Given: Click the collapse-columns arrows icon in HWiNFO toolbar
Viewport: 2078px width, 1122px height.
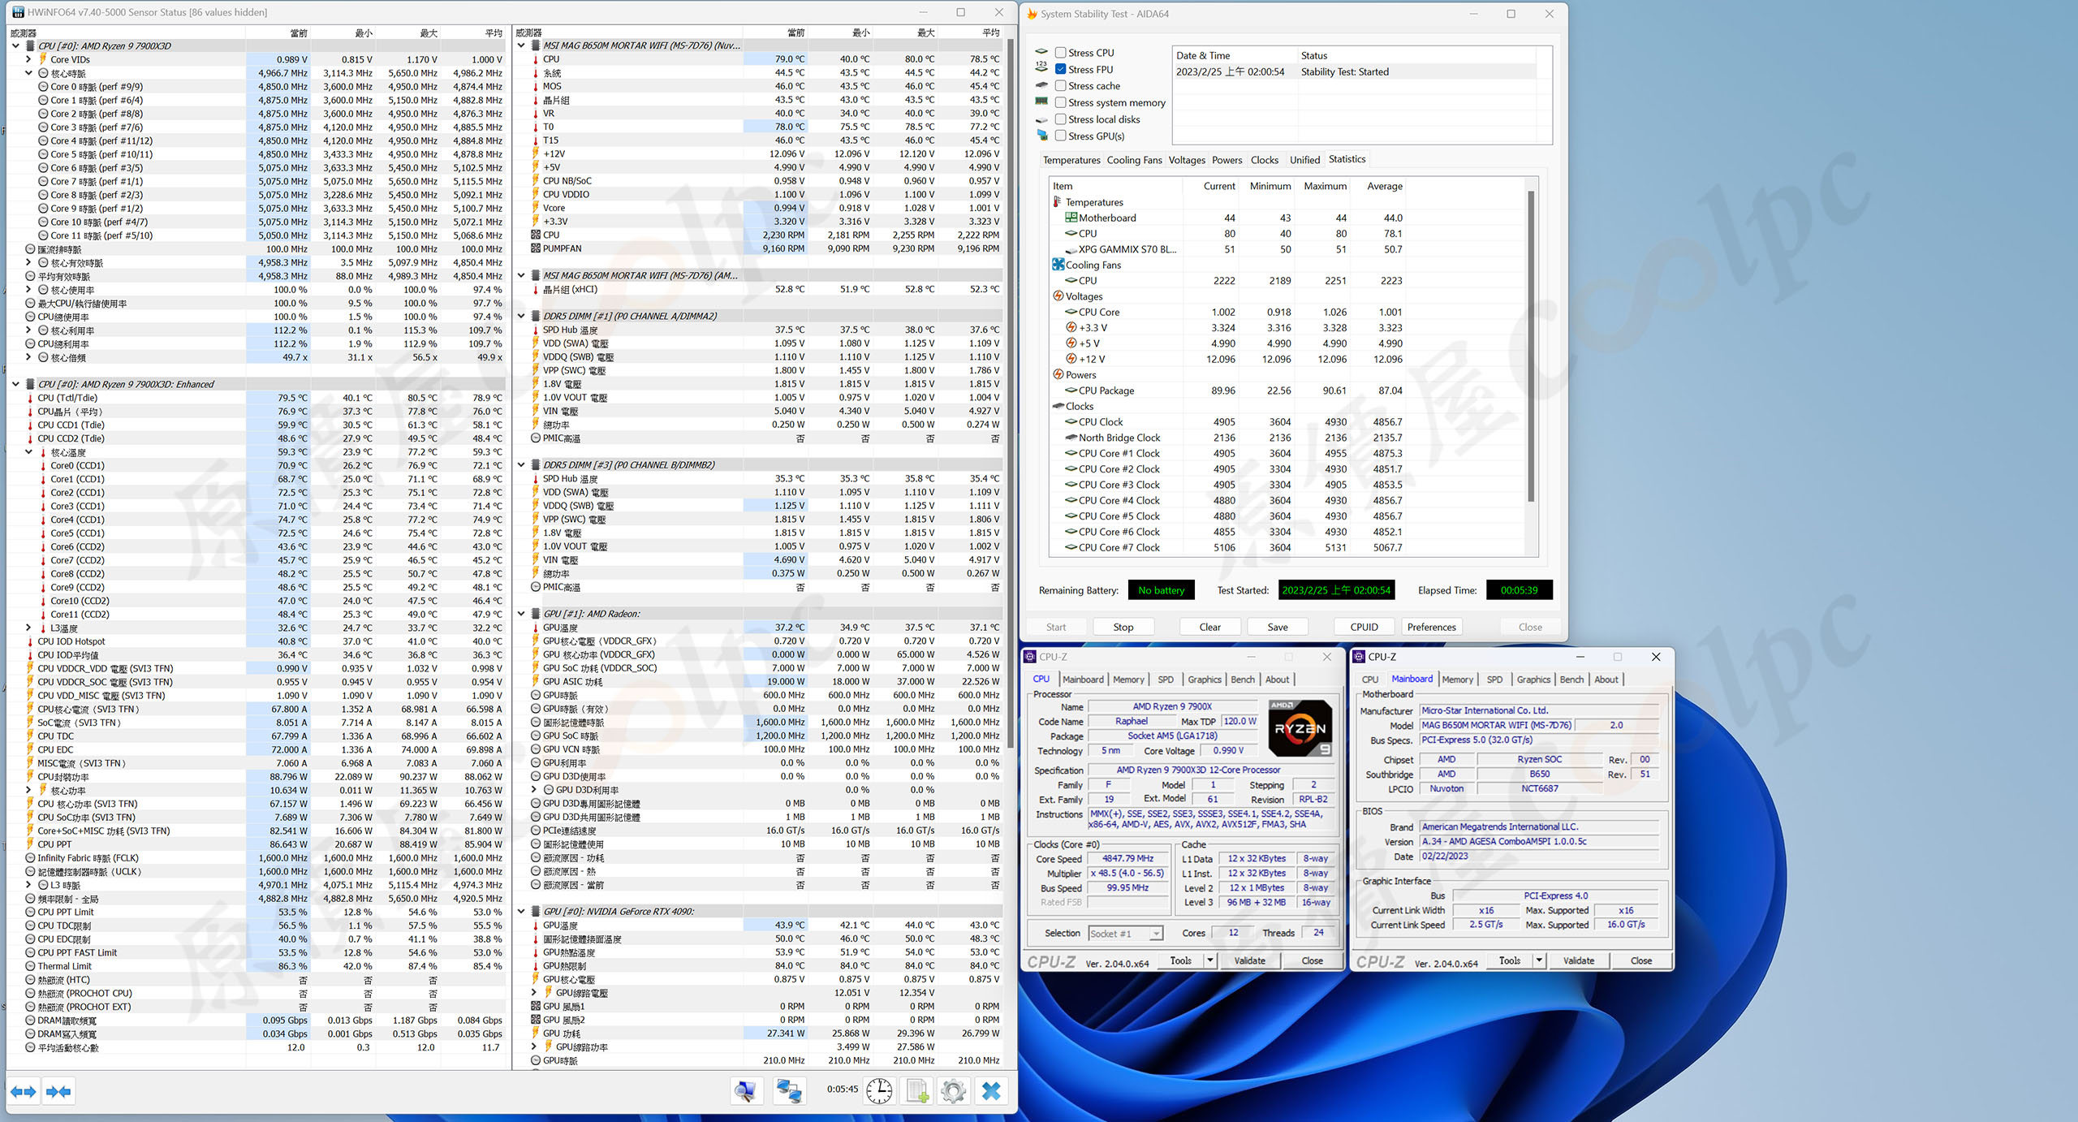Looking at the screenshot, I should click(58, 1091).
